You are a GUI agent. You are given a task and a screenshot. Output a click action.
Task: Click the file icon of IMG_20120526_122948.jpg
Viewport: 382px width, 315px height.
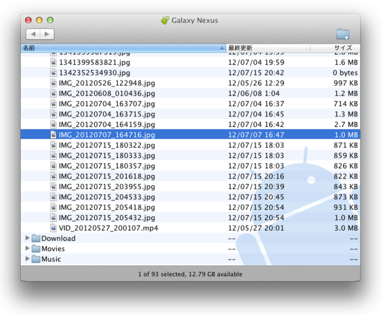coord(53,83)
